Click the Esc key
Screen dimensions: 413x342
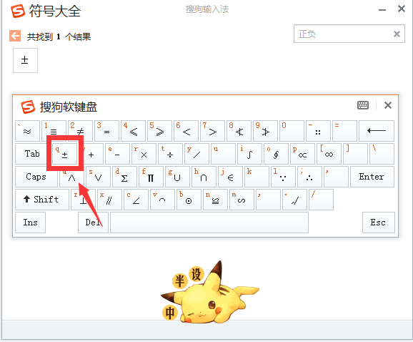click(x=379, y=223)
